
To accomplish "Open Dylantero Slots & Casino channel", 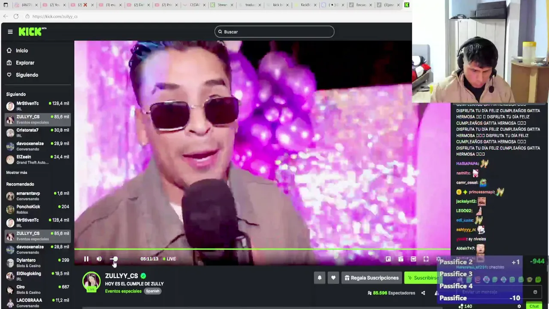I will pyautogui.click(x=37, y=263).
